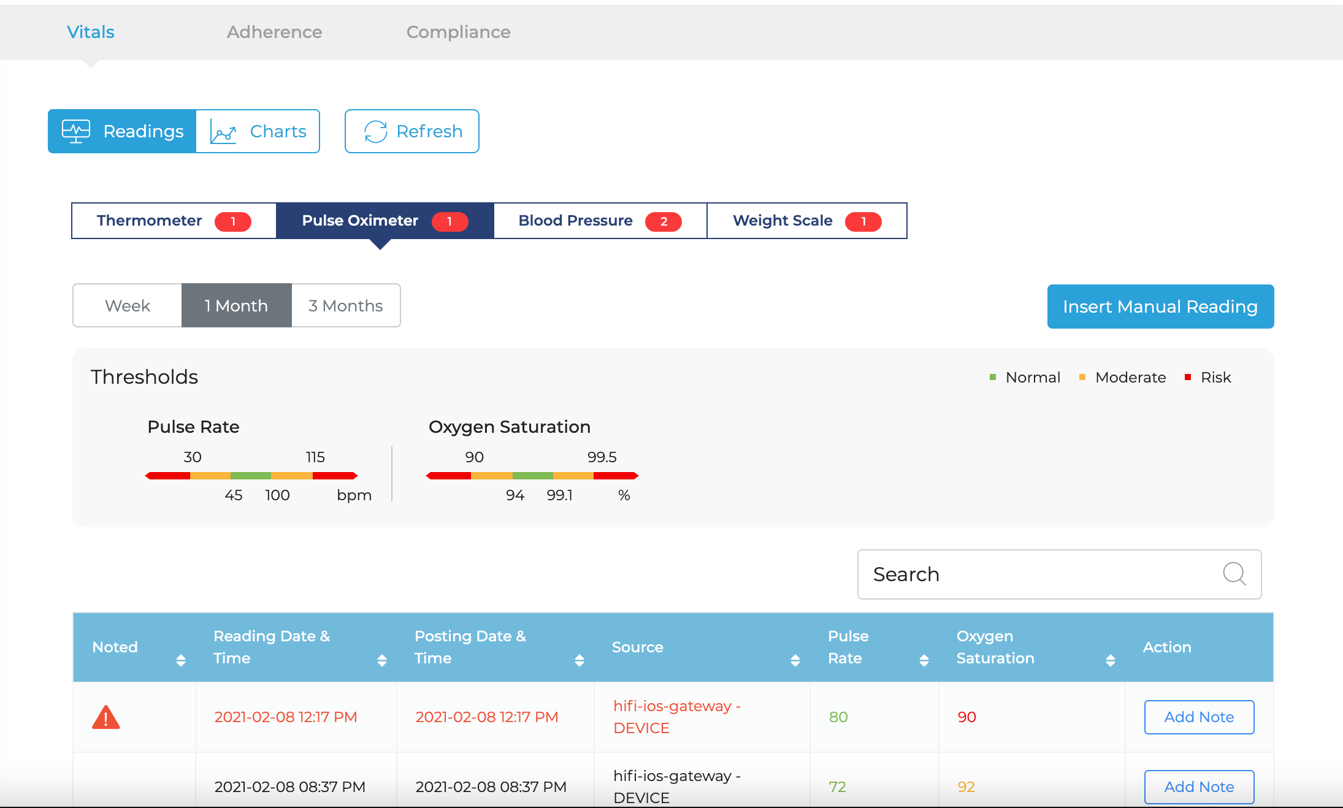Viewport: 1343px width, 808px height.
Task: Click the Refresh circular arrows icon
Action: 375,131
